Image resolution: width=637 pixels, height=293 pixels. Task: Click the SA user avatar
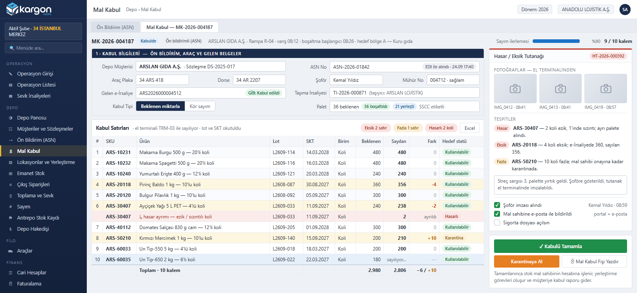pyautogui.click(x=625, y=10)
